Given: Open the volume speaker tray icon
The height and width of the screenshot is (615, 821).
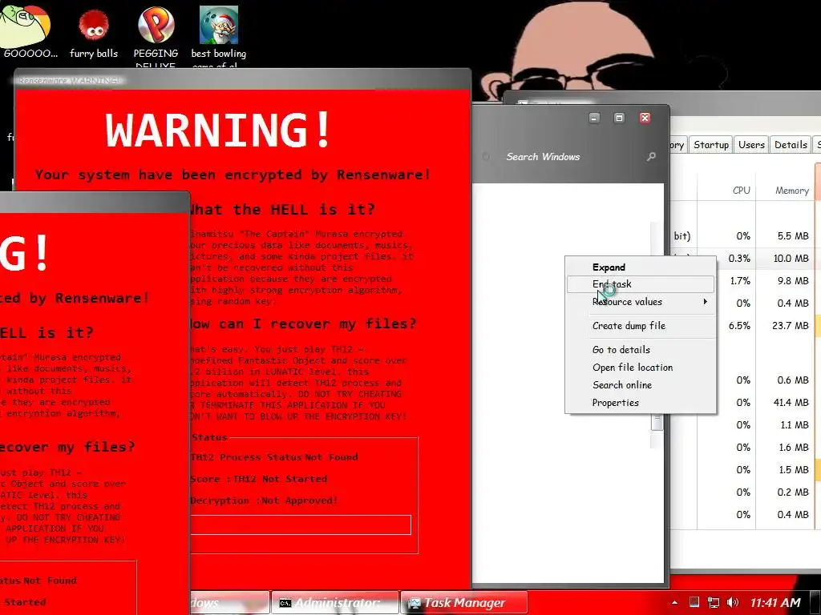Looking at the screenshot, I should (x=733, y=602).
